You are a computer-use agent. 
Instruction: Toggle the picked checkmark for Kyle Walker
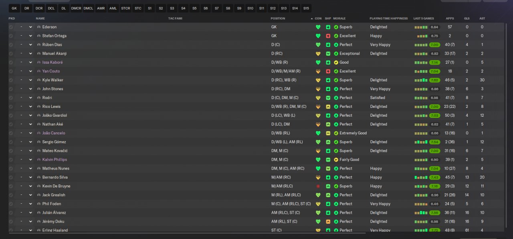point(11,80)
